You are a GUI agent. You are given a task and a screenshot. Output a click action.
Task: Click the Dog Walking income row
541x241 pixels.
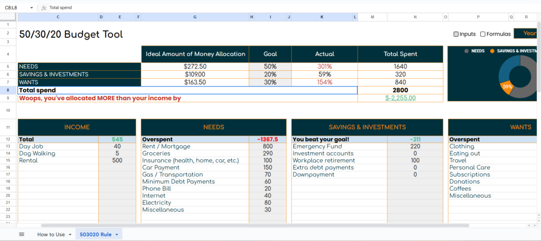click(x=58, y=153)
